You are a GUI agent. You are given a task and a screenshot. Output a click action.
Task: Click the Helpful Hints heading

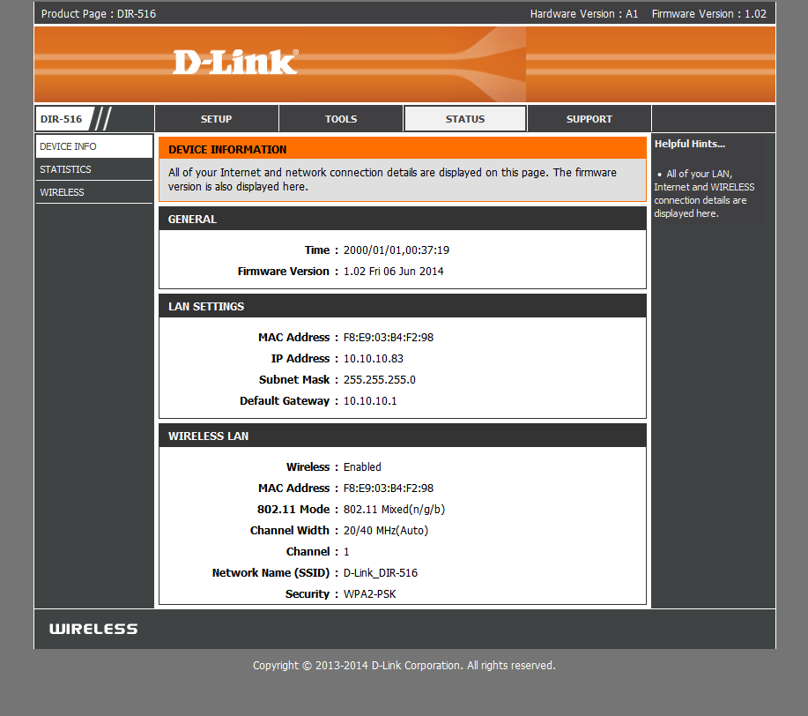coord(689,144)
